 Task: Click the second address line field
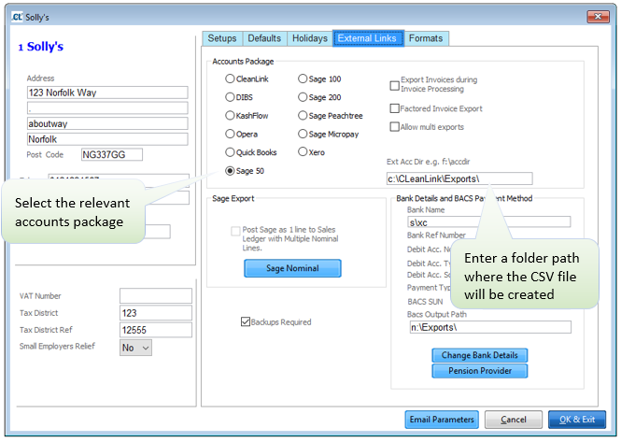coord(107,107)
